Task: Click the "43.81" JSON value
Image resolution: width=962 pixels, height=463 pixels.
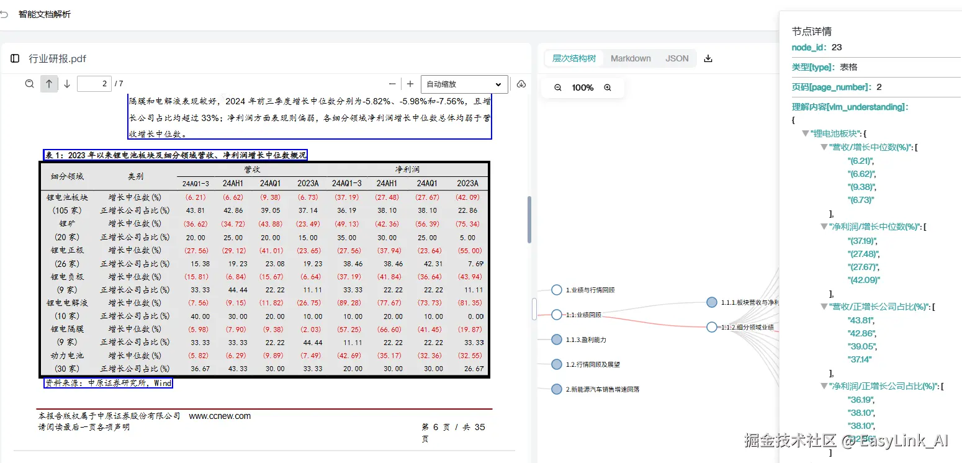Action: (x=861, y=320)
